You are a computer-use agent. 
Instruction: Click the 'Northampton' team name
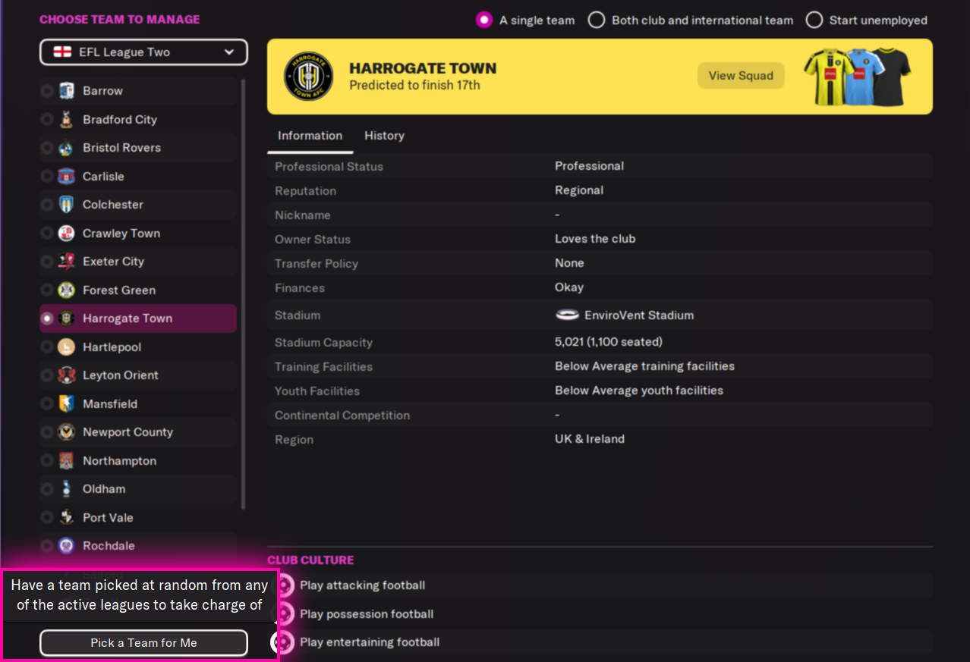[x=119, y=460]
